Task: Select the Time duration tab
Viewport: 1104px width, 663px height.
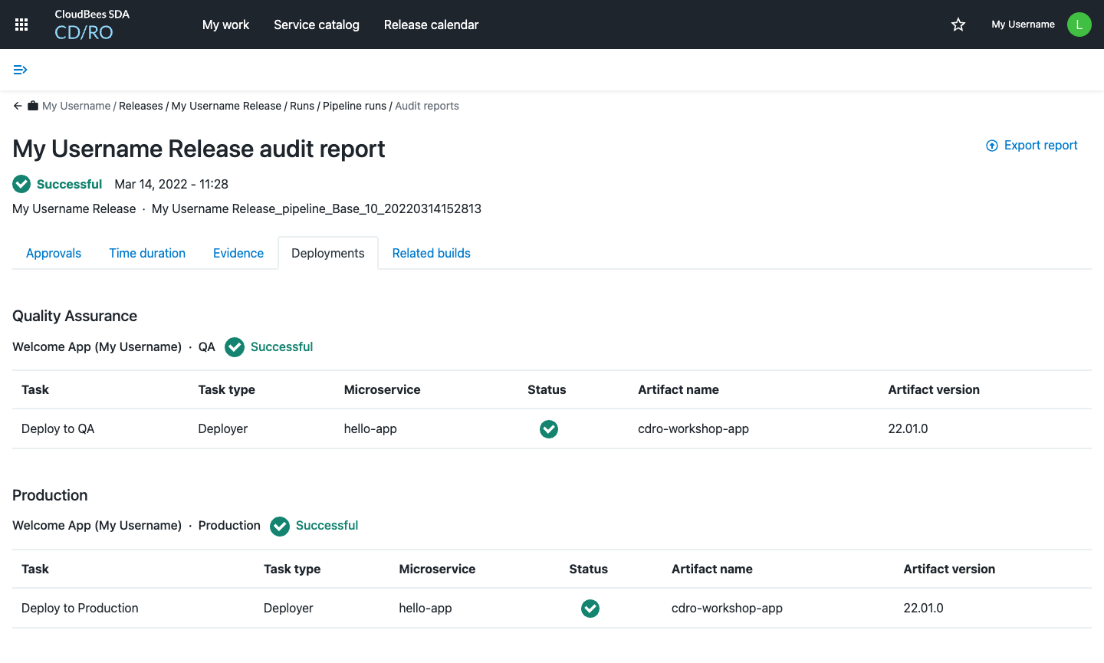Action: tap(147, 253)
